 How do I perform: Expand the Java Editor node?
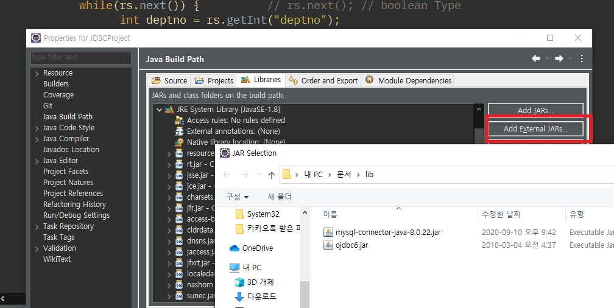[x=37, y=161]
